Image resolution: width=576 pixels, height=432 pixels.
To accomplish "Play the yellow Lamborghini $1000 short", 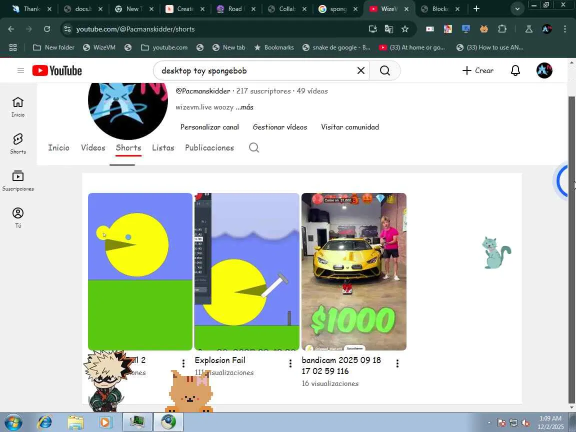I will click(x=354, y=271).
